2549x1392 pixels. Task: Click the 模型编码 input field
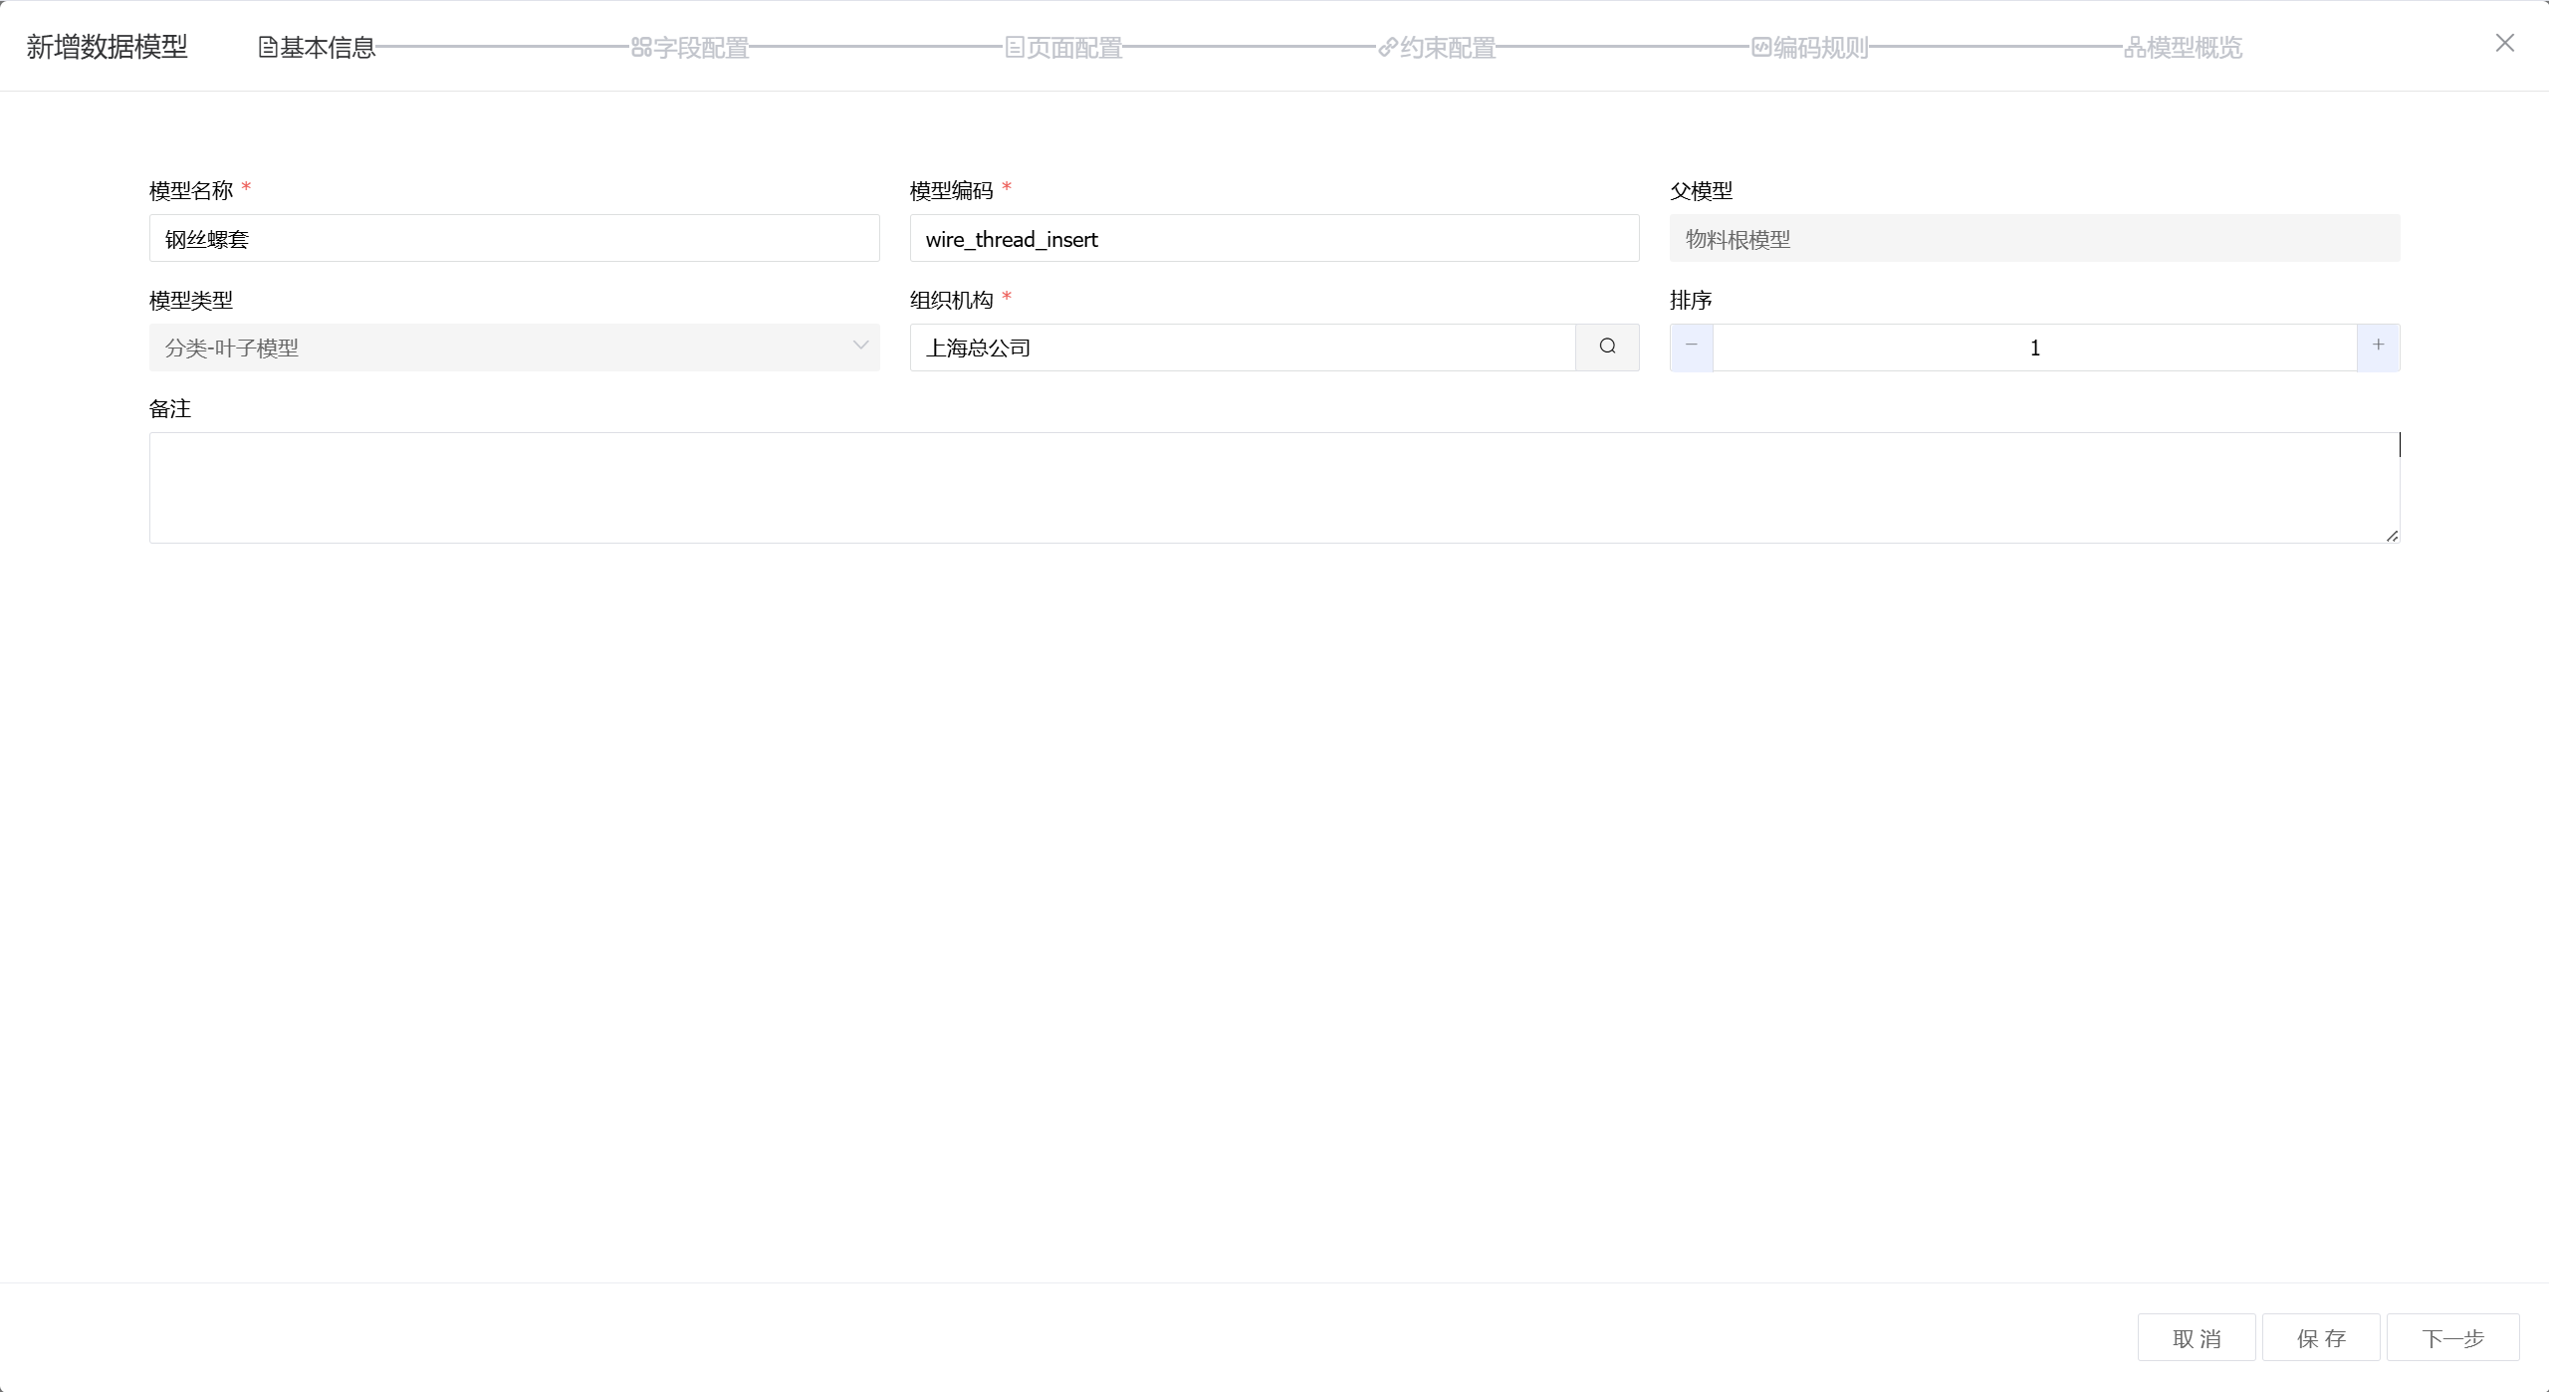1274,239
